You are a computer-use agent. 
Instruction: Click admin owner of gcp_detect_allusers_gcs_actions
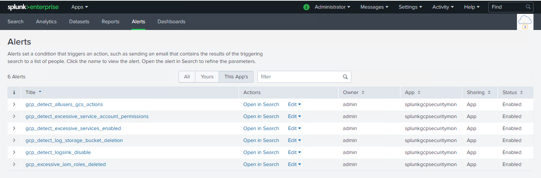click(x=350, y=105)
